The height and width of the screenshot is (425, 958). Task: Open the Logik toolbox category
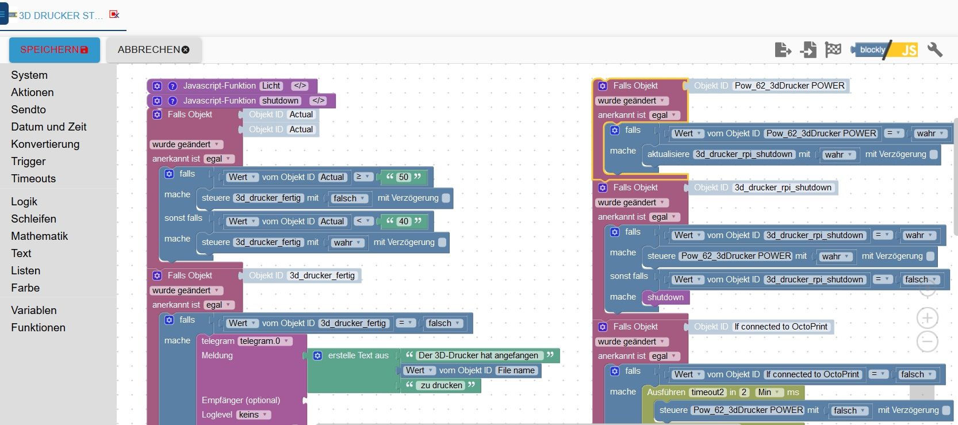pyautogui.click(x=24, y=201)
